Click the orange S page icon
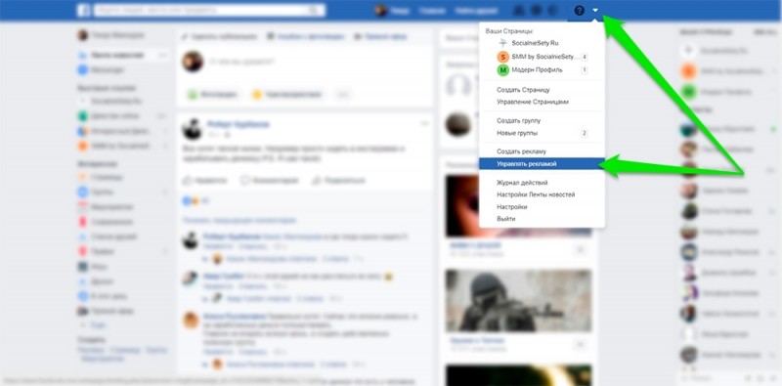The image size is (782, 386). (x=502, y=57)
